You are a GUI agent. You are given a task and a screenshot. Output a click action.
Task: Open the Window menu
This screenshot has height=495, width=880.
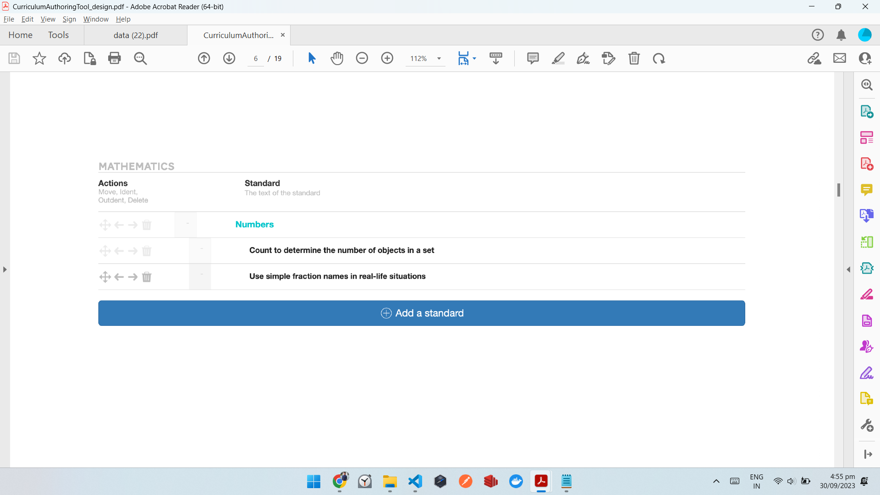(x=96, y=19)
